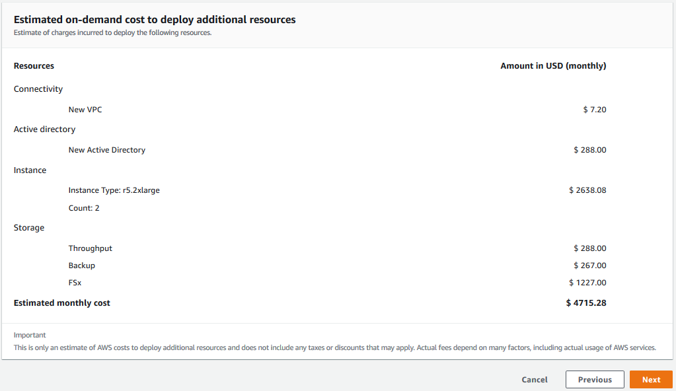Click the Amount in USD monthly header
676x391 pixels.
point(553,65)
